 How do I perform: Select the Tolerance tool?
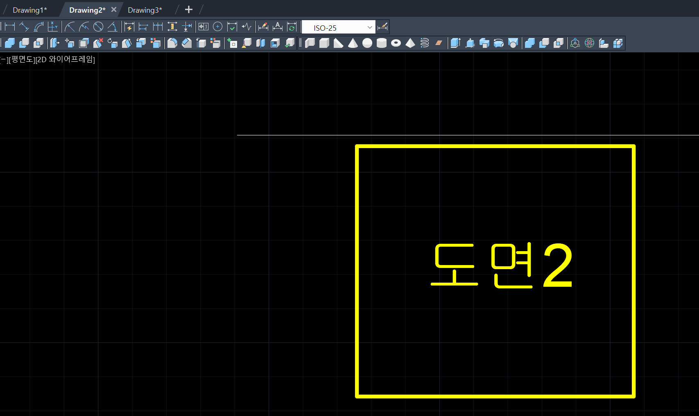point(204,27)
